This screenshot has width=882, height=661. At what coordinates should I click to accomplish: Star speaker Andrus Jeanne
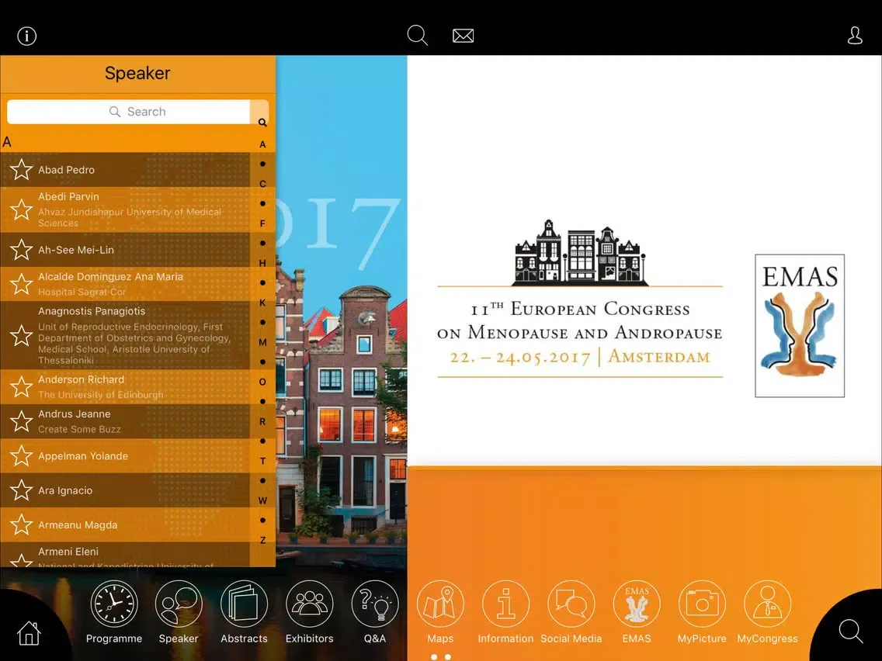22,421
